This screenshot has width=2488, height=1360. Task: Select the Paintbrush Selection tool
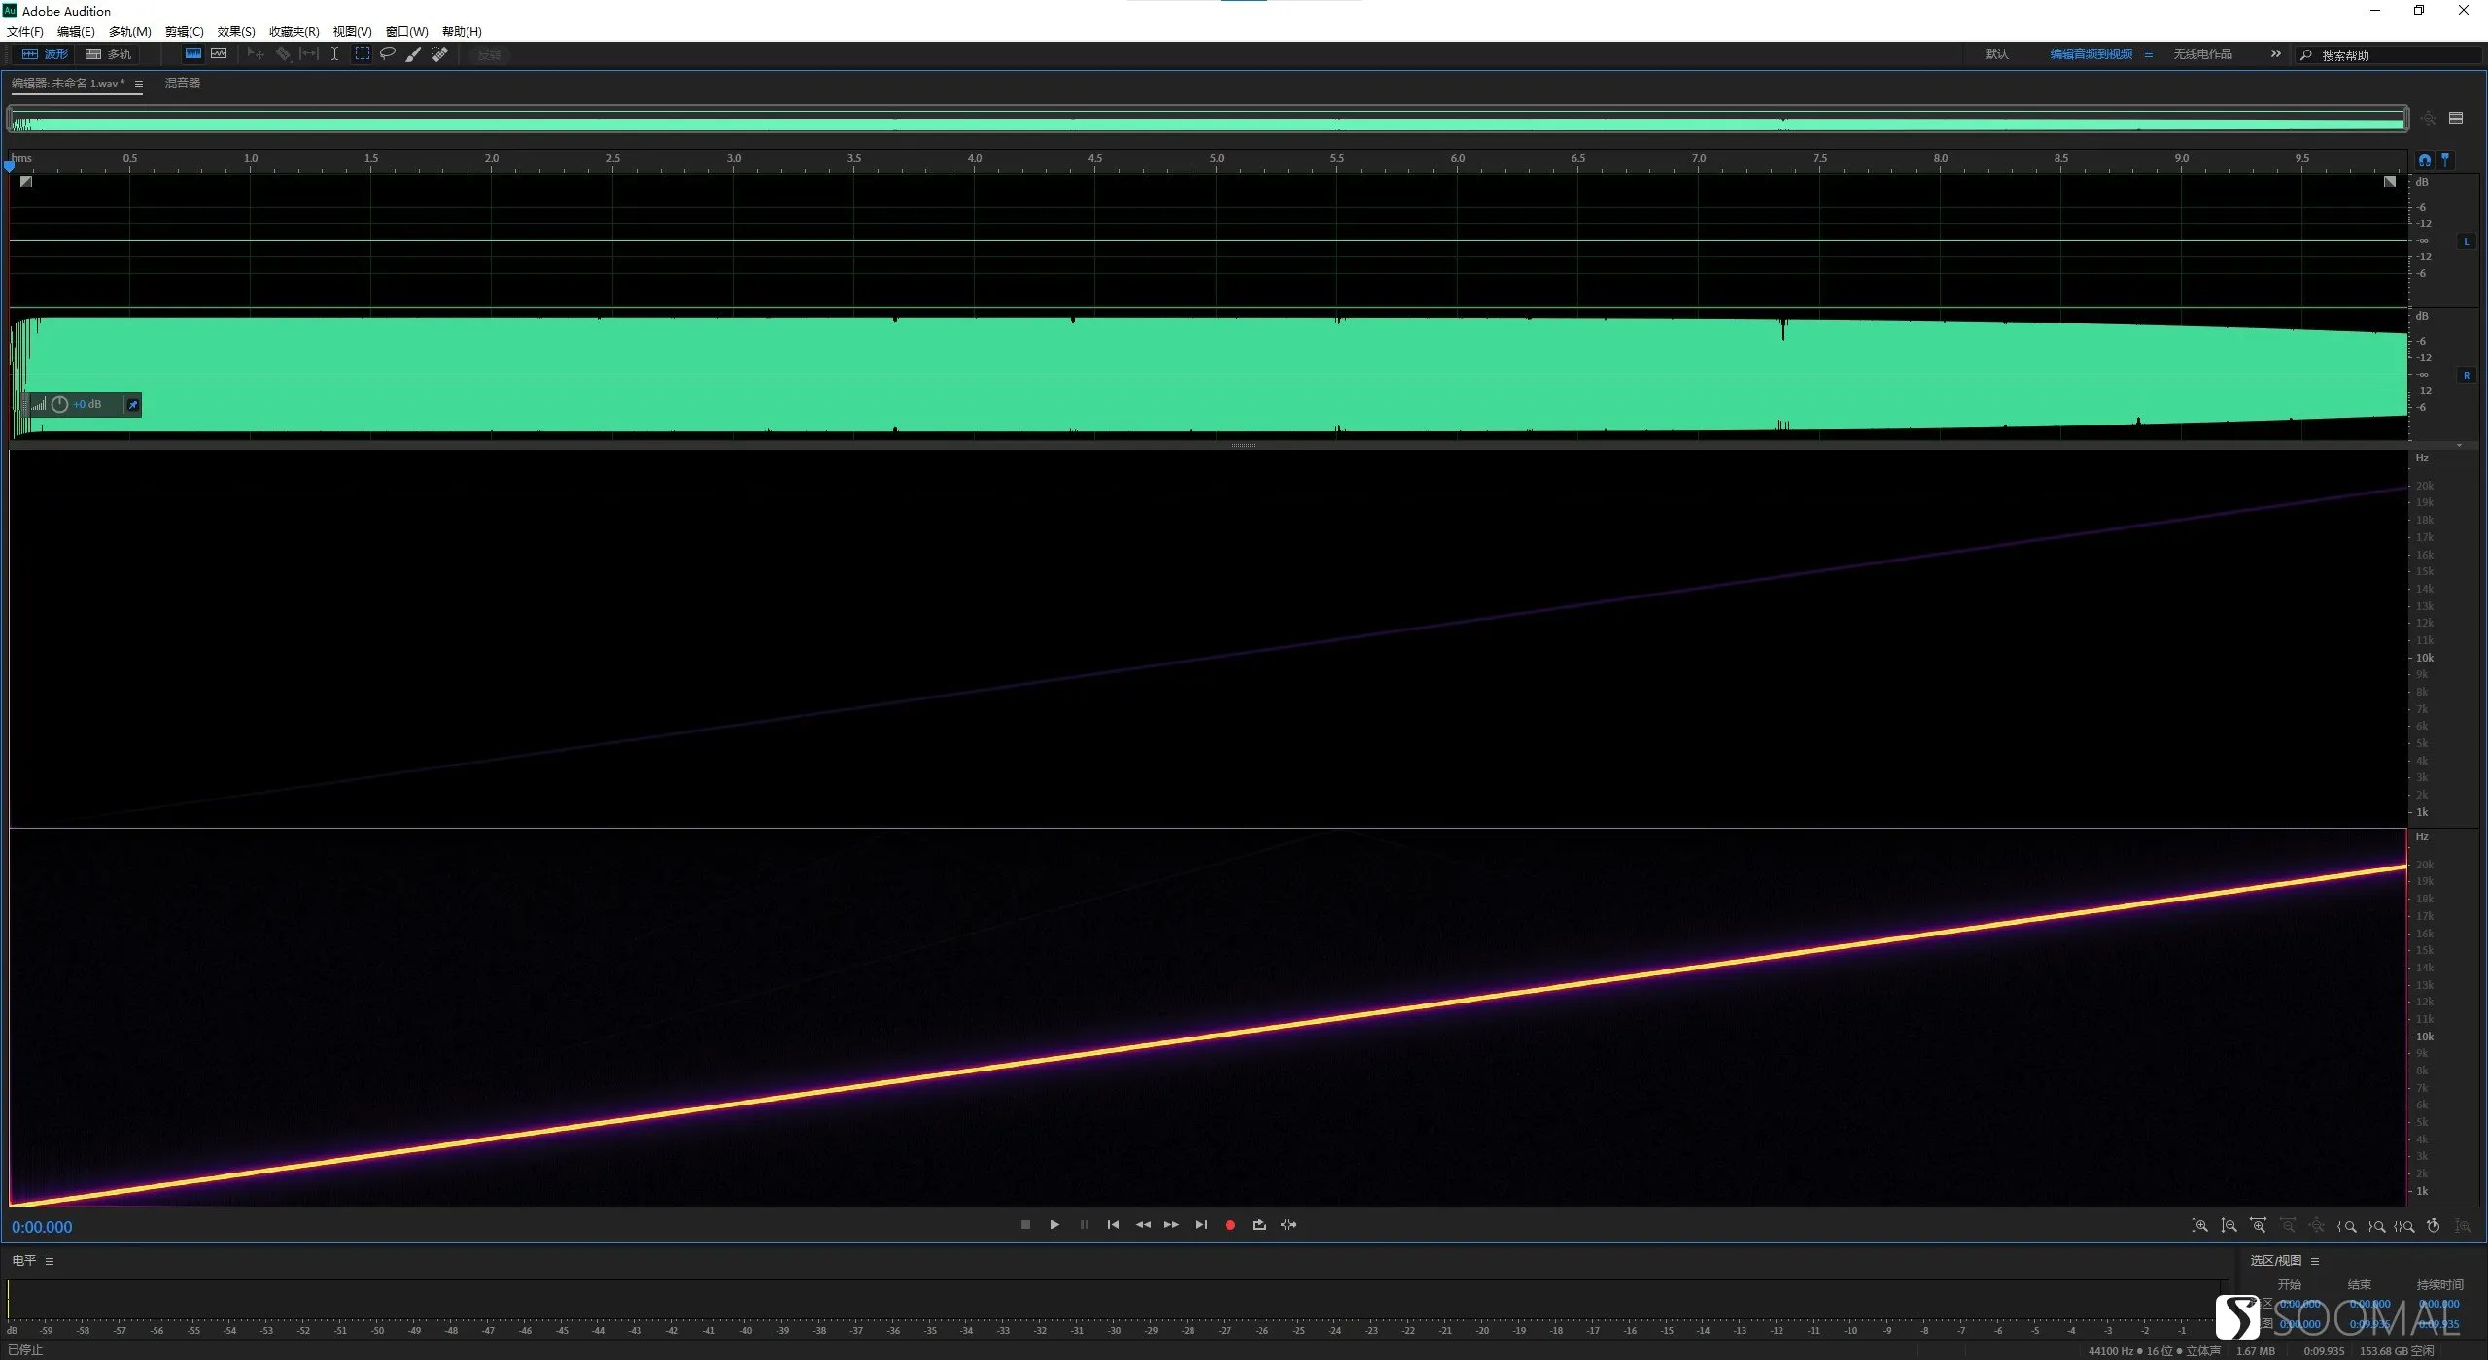pos(413,54)
